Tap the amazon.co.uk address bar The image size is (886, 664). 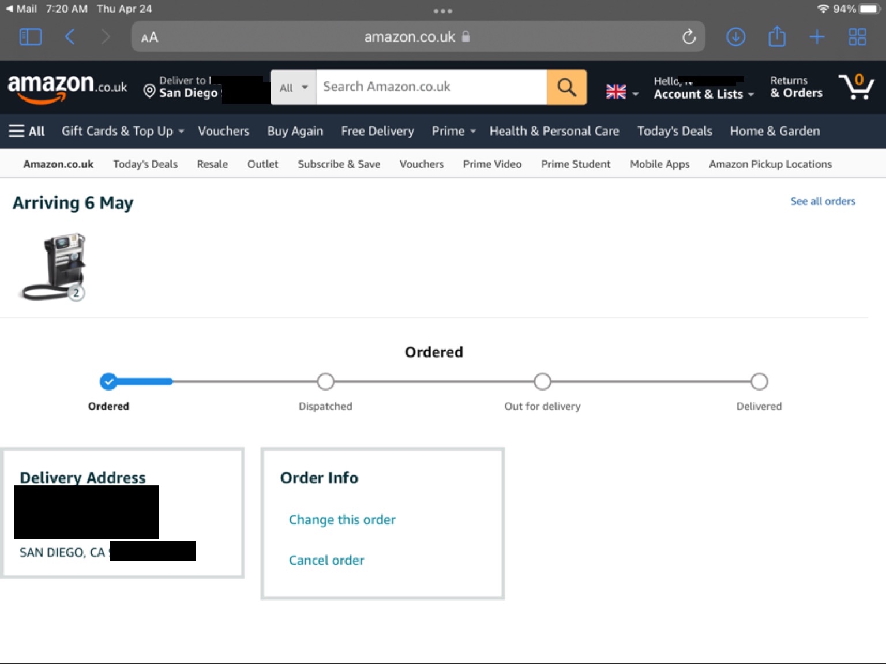(x=418, y=37)
